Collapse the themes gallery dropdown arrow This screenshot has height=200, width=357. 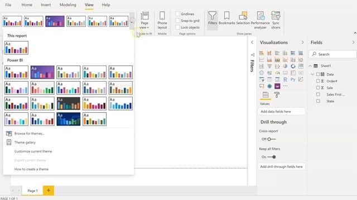[132, 22]
